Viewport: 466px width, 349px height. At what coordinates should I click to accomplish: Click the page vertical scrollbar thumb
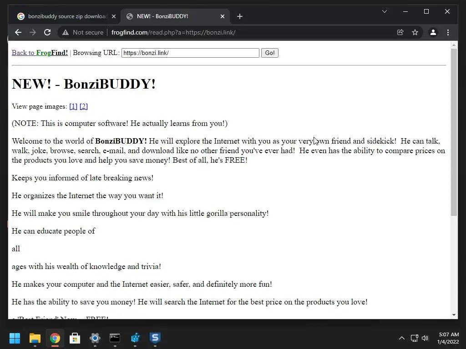coord(454,132)
